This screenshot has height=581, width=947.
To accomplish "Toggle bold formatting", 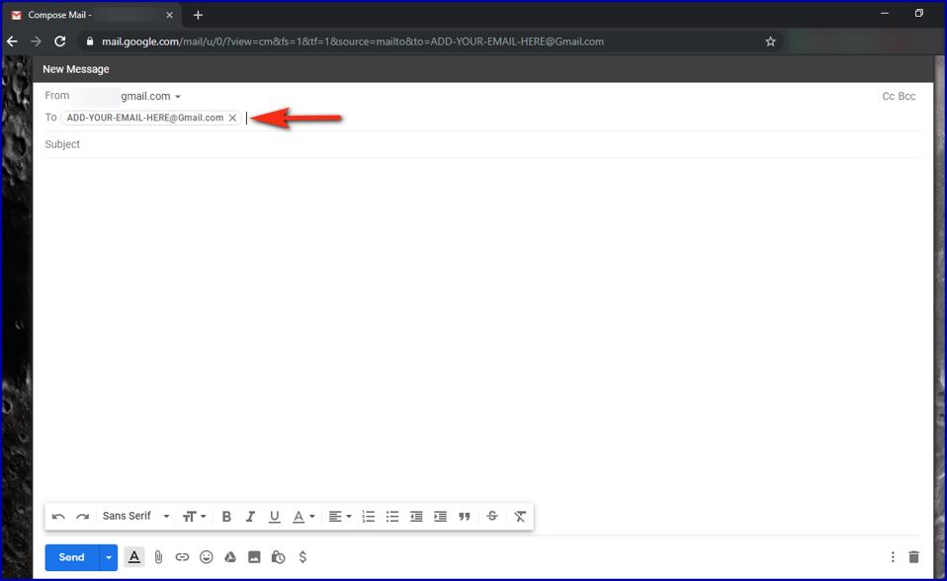I will click(226, 516).
